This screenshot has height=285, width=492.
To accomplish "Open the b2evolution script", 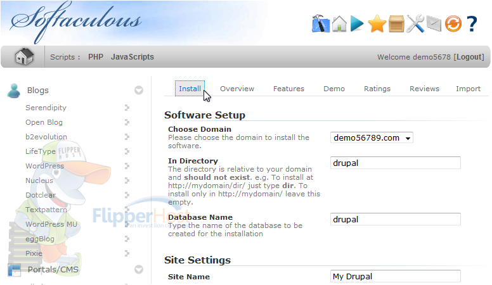I will coord(46,137).
